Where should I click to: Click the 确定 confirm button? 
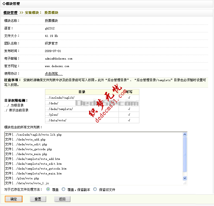[14, 199]
